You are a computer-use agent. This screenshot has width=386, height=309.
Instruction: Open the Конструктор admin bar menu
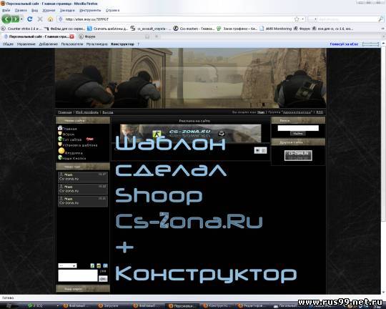pos(122,44)
